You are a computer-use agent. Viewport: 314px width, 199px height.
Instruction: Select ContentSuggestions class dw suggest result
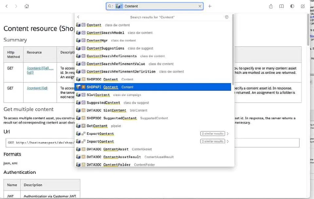pyautogui.click(x=153, y=48)
